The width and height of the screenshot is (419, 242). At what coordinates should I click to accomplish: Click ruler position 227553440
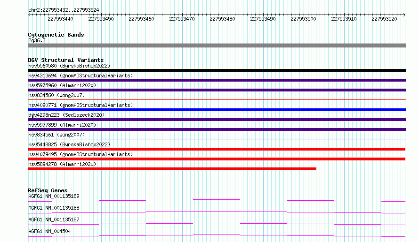pos(60,19)
